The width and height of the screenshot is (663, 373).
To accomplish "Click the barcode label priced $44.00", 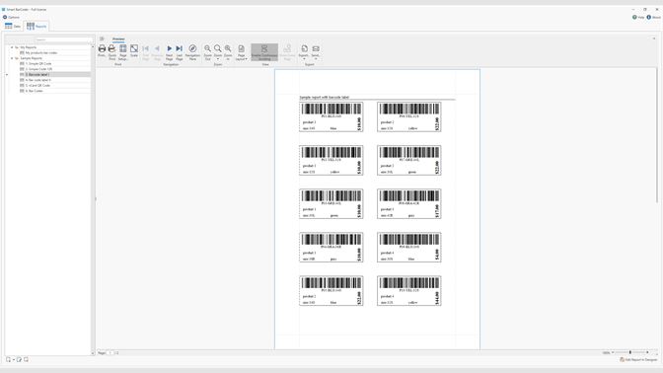I will [x=408, y=290].
